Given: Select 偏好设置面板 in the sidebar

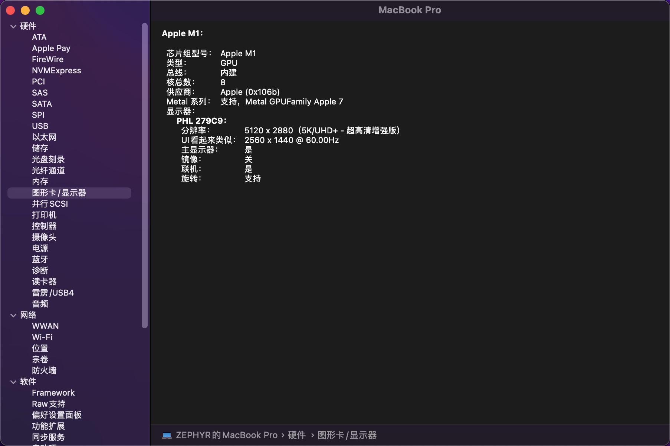Looking at the screenshot, I should (x=57, y=415).
